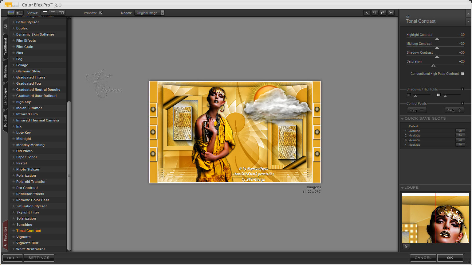Open the Modes dropdown
This screenshot has height=265, width=472.
(149, 13)
